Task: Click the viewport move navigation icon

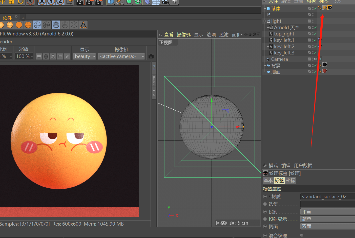Action: pos(246,34)
